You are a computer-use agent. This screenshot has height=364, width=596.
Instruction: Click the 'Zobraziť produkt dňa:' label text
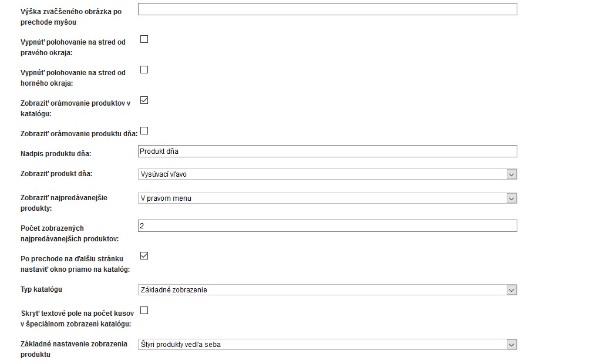[56, 174]
